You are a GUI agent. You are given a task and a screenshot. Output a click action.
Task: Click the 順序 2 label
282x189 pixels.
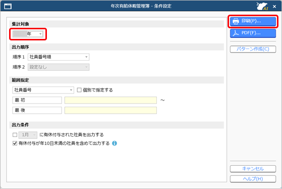[x=19, y=67]
